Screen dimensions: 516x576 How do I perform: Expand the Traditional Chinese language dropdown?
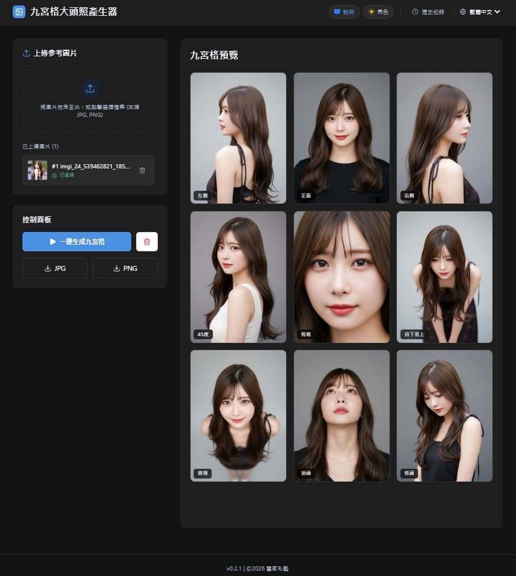click(x=480, y=12)
